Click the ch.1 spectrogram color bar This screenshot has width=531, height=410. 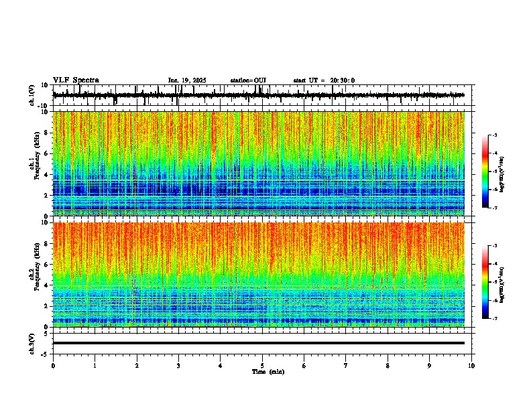[485, 172]
